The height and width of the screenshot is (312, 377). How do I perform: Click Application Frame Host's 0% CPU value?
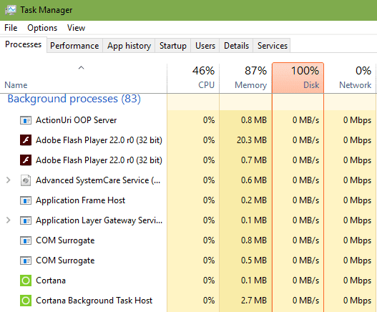point(209,200)
